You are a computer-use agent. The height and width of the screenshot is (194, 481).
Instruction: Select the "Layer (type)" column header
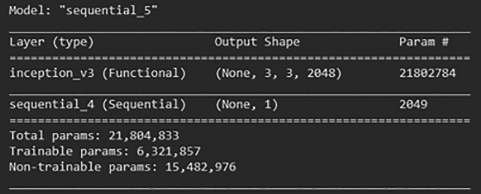[51, 43]
